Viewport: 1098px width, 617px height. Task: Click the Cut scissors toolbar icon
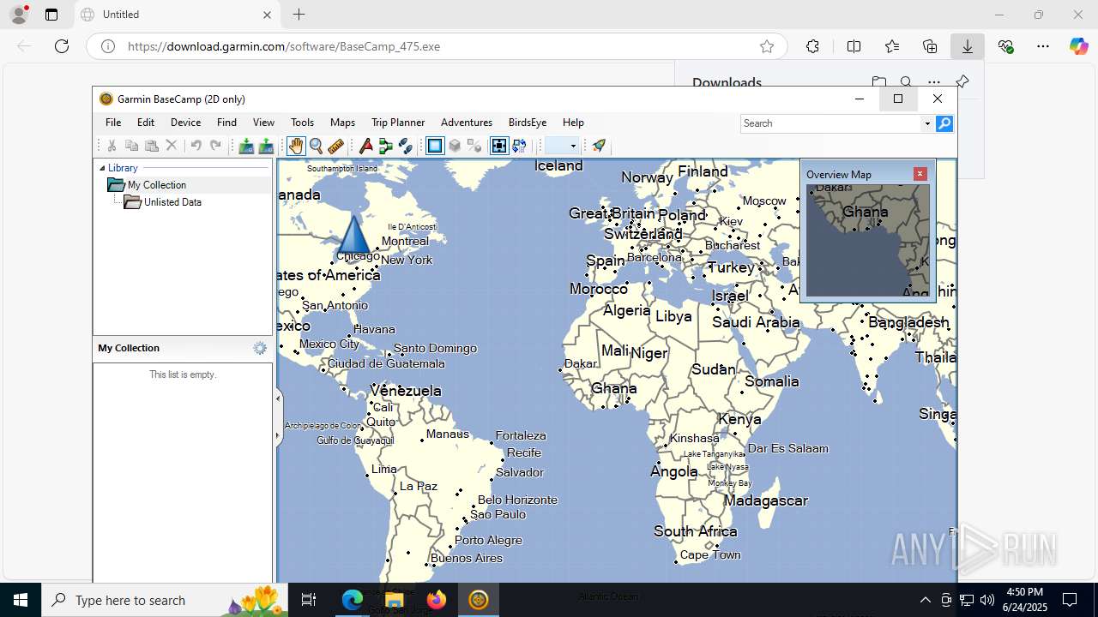(x=112, y=146)
